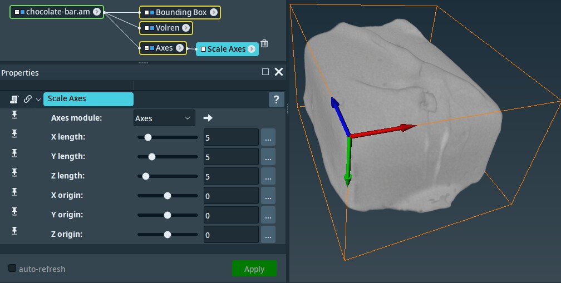The image size is (561, 283).
Task: Expand the chevron left of Scale Axes title
Action: tap(38, 99)
